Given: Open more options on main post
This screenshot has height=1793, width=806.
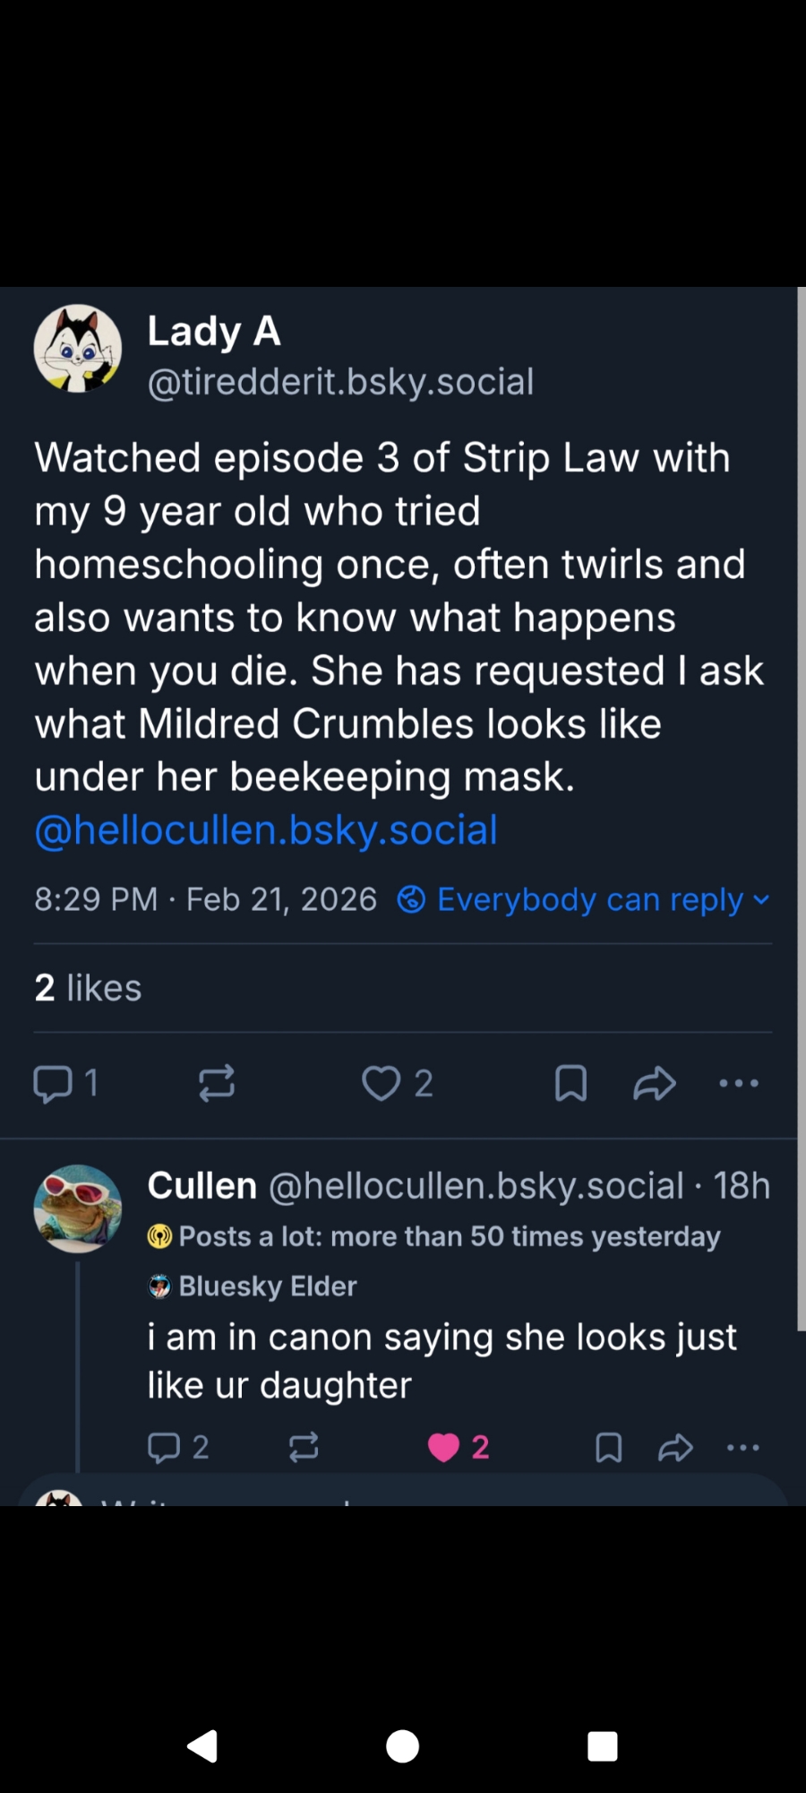Looking at the screenshot, I should point(739,1083).
